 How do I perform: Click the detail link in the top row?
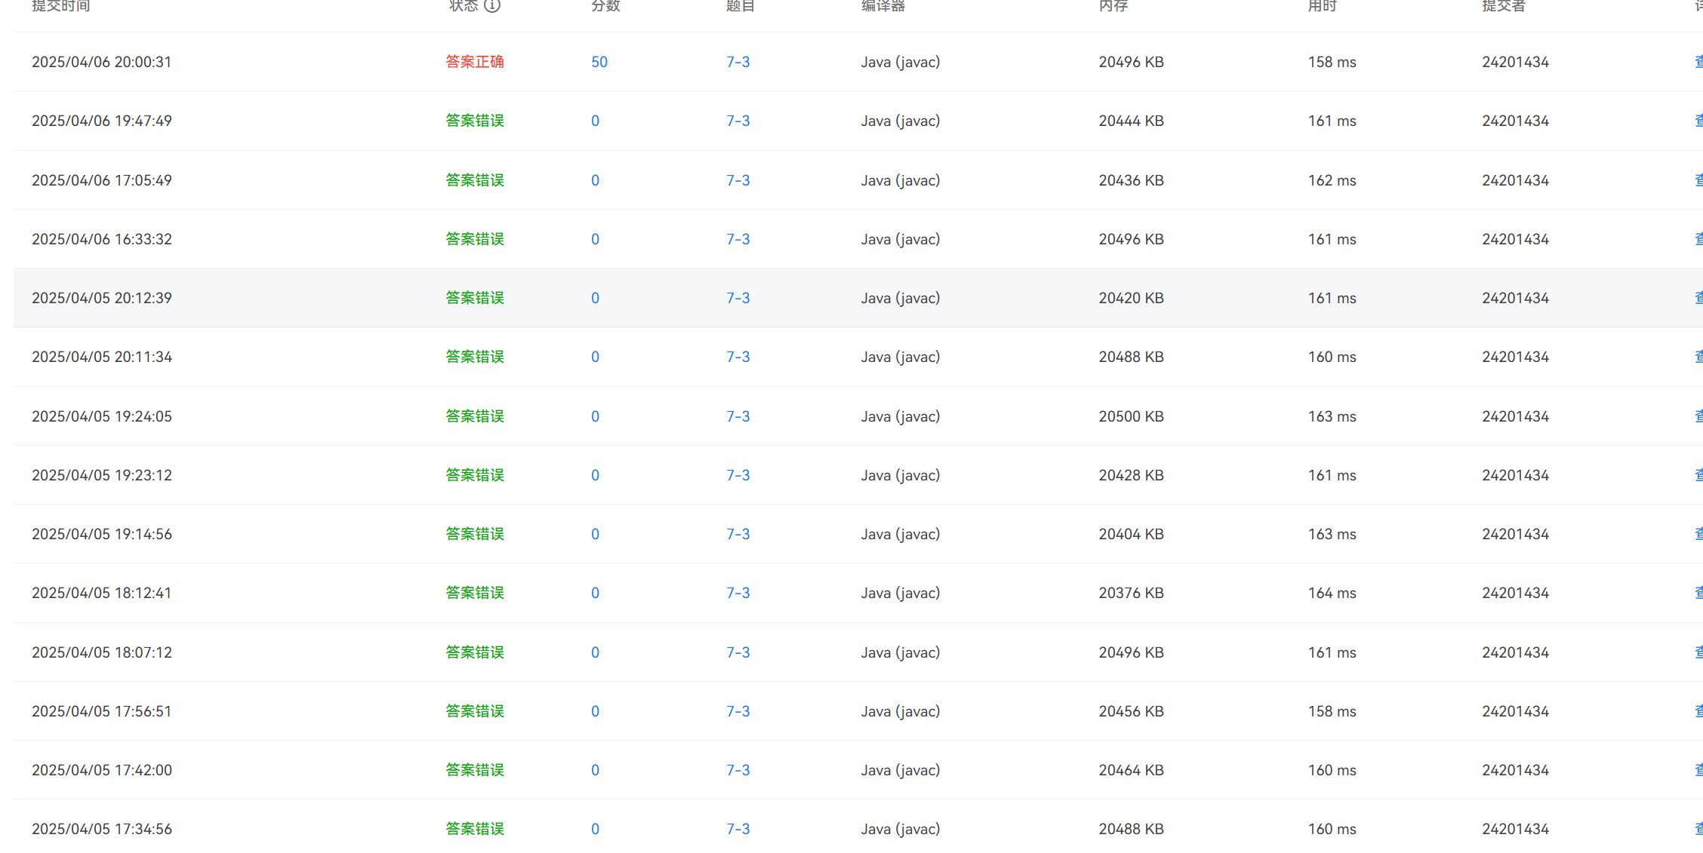tap(1698, 62)
